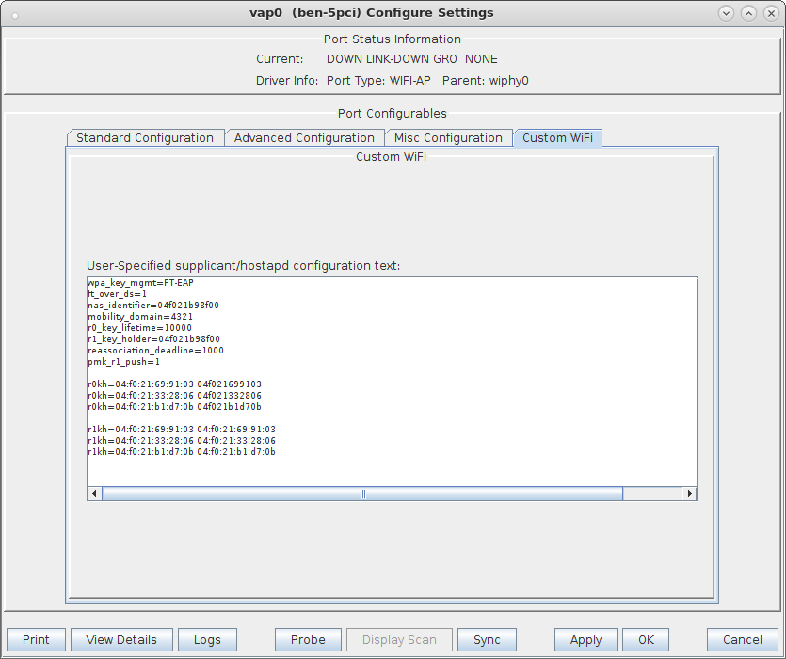Click the horizontal scrollbar left arrow
This screenshot has height=659, width=786.
point(94,494)
